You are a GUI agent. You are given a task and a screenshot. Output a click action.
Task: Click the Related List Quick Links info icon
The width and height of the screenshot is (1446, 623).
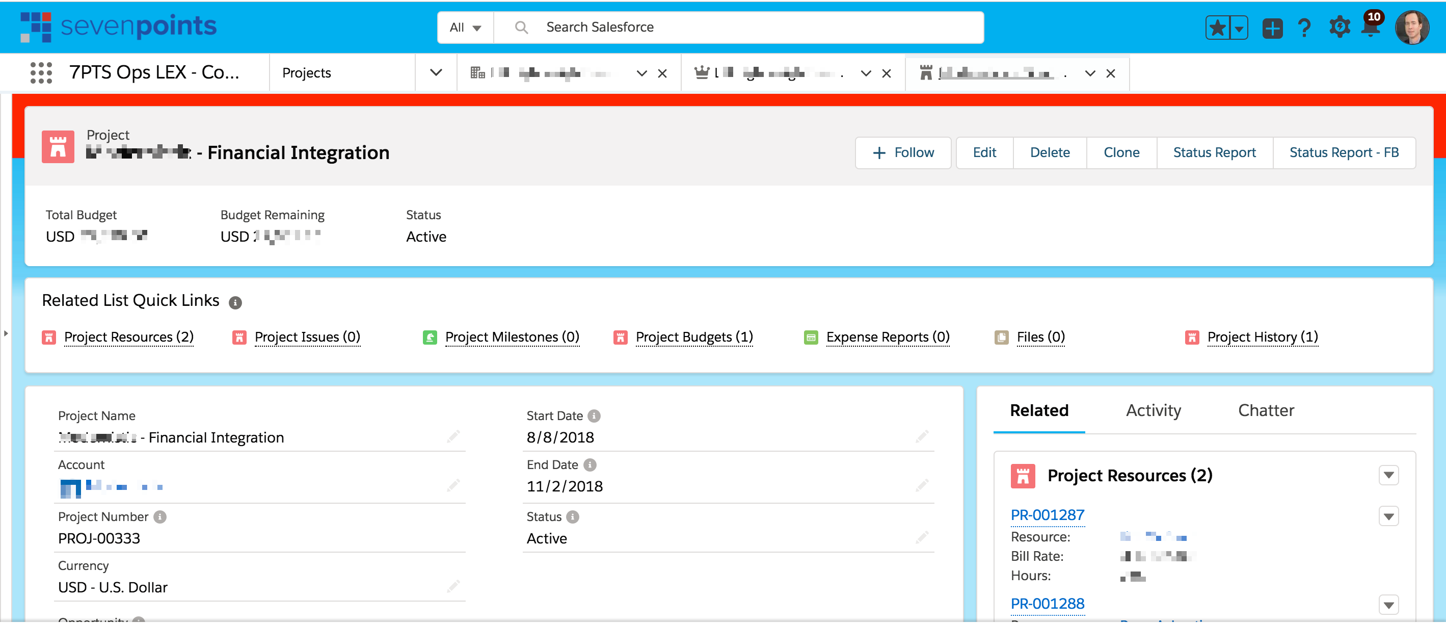click(235, 303)
